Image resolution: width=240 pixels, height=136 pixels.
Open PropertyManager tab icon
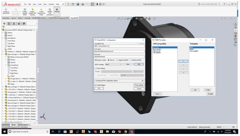pos(9,24)
